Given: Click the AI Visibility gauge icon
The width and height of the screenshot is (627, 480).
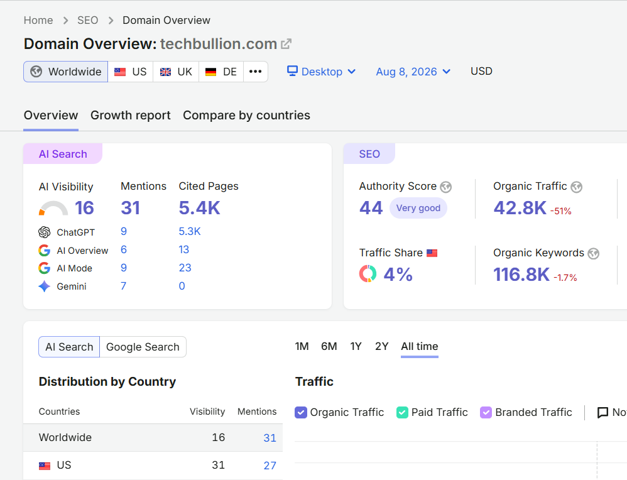Looking at the screenshot, I should pyautogui.click(x=53, y=208).
